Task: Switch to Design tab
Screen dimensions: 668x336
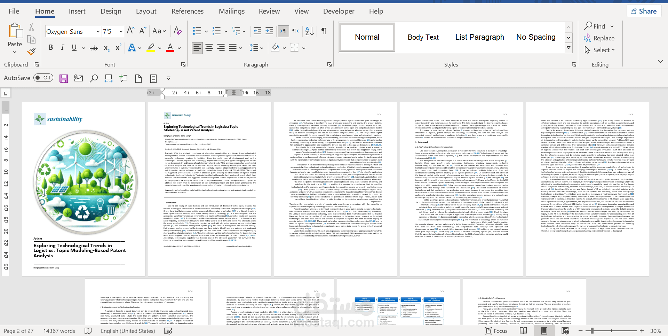Action: (111, 11)
